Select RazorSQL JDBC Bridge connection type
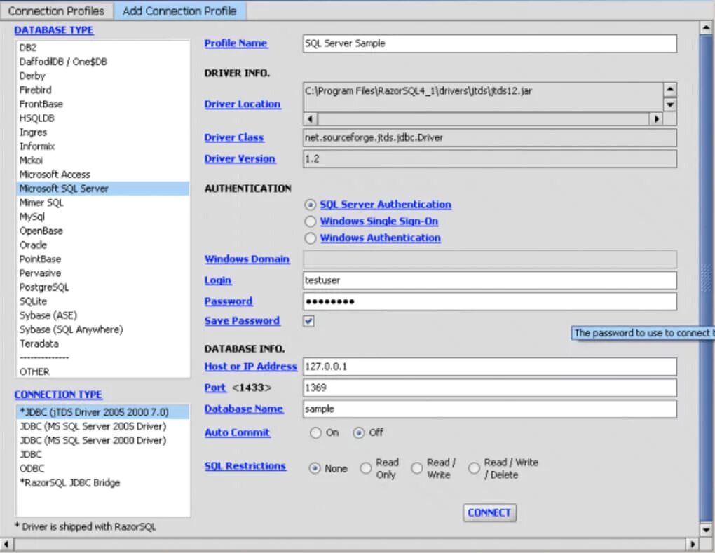 tap(102, 483)
